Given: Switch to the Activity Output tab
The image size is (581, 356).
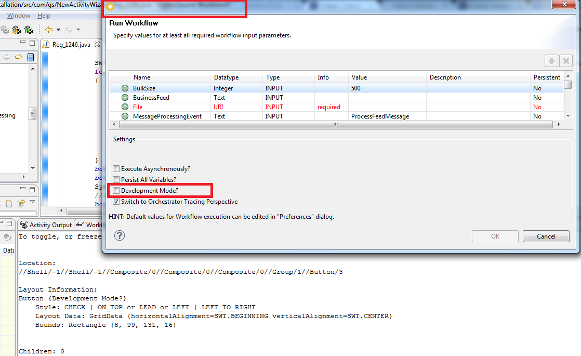Looking at the screenshot, I should (x=46, y=225).
